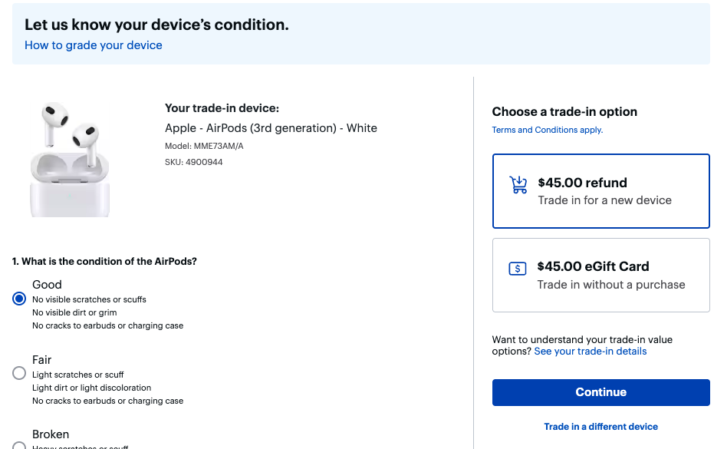Choose the $45.00 eGift Card option card

600,275
